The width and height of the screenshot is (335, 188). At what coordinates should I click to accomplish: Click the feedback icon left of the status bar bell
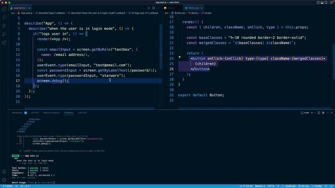pyautogui.click(x=326, y=186)
